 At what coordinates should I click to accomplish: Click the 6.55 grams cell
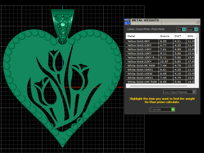coord(166,41)
